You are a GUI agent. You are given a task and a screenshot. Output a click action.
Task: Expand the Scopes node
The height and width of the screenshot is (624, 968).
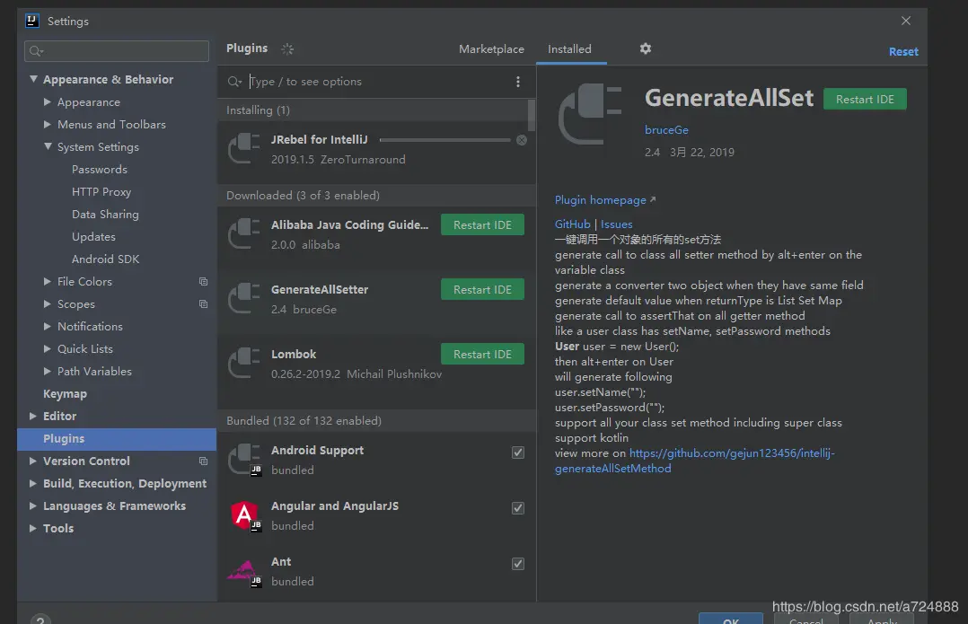click(x=48, y=303)
